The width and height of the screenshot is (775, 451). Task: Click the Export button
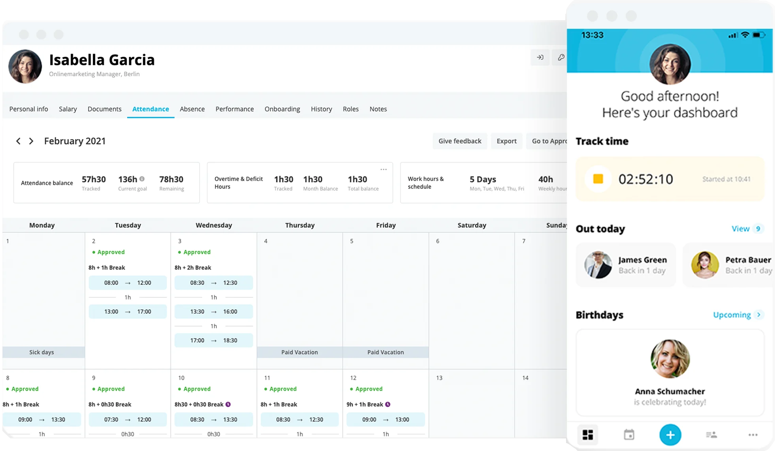(x=506, y=141)
